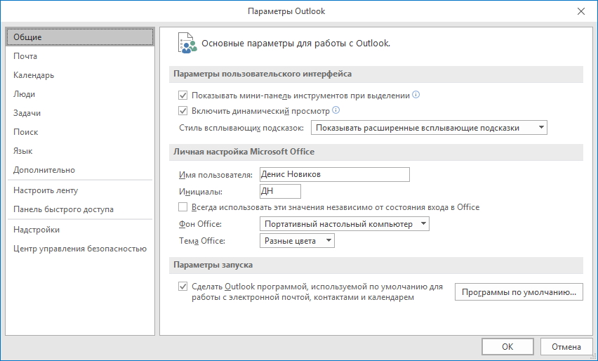Image resolution: width=598 pixels, height=361 pixels.
Task: Click the Параметры запуска heading
Action: 213,265
